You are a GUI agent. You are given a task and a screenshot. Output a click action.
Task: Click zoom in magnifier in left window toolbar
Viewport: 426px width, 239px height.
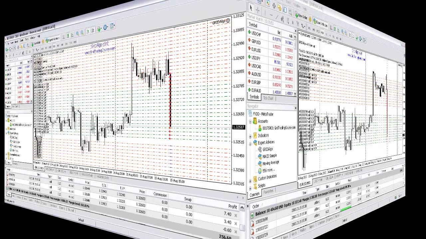(x=77, y=33)
